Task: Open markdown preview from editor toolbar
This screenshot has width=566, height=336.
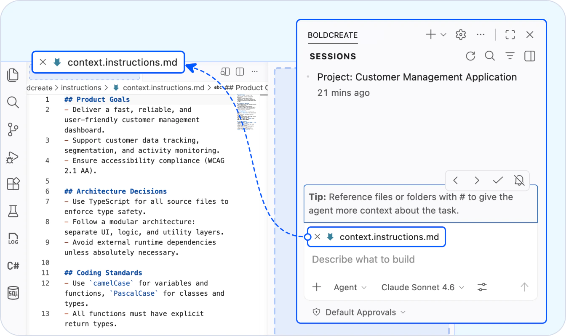Action: coord(225,71)
